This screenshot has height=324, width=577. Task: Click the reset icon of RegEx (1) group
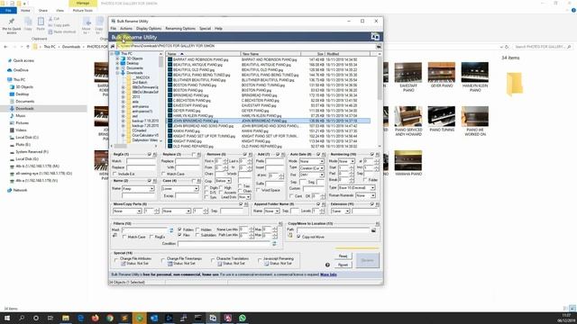(155, 154)
